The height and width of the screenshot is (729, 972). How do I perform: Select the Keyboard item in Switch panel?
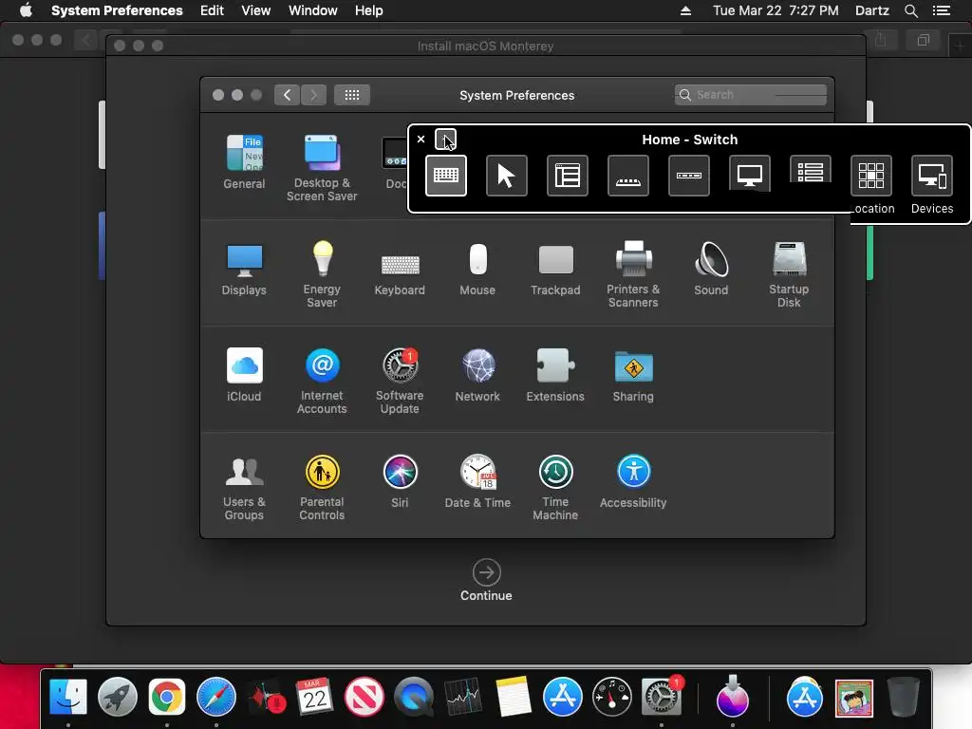tap(446, 176)
